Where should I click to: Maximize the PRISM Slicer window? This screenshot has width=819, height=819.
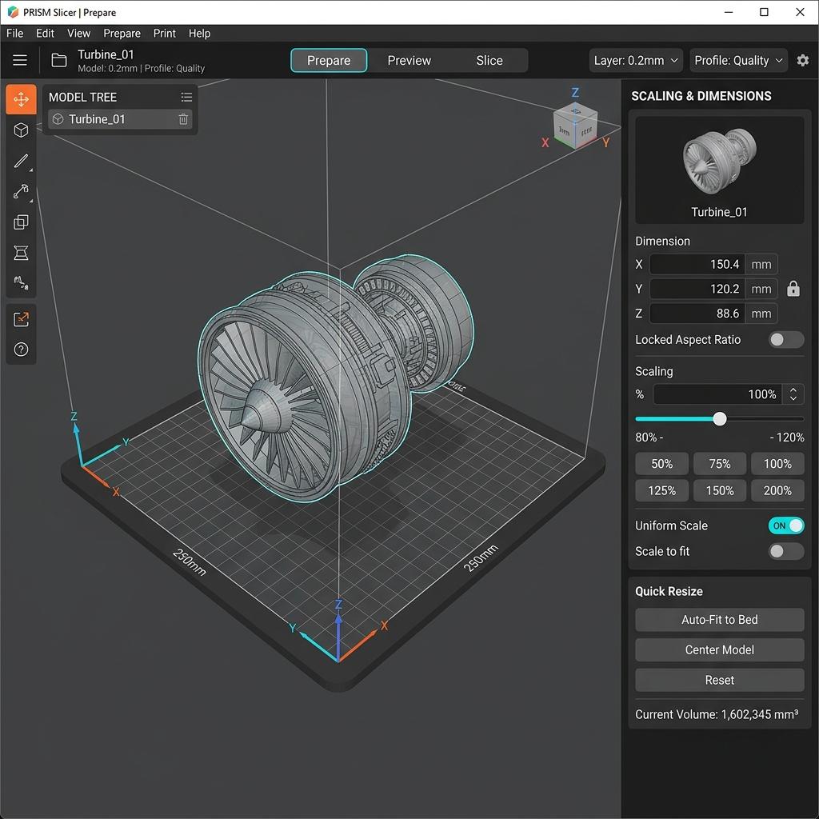[x=764, y=12]
